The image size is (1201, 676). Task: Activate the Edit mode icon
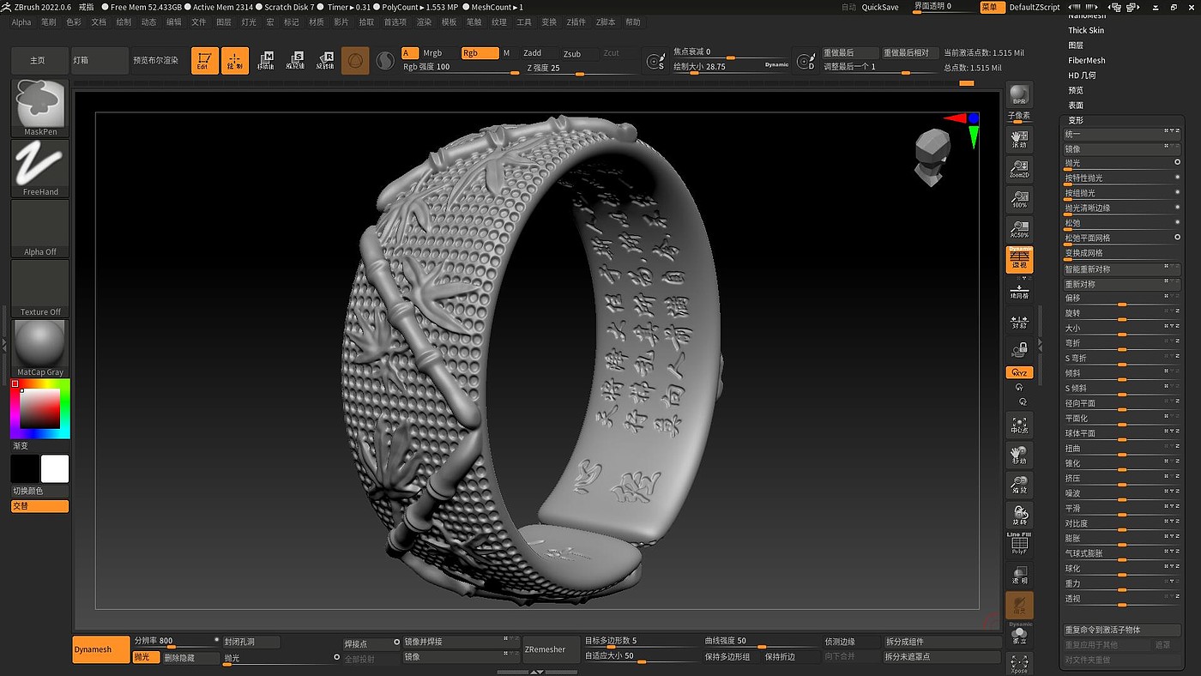204,60
